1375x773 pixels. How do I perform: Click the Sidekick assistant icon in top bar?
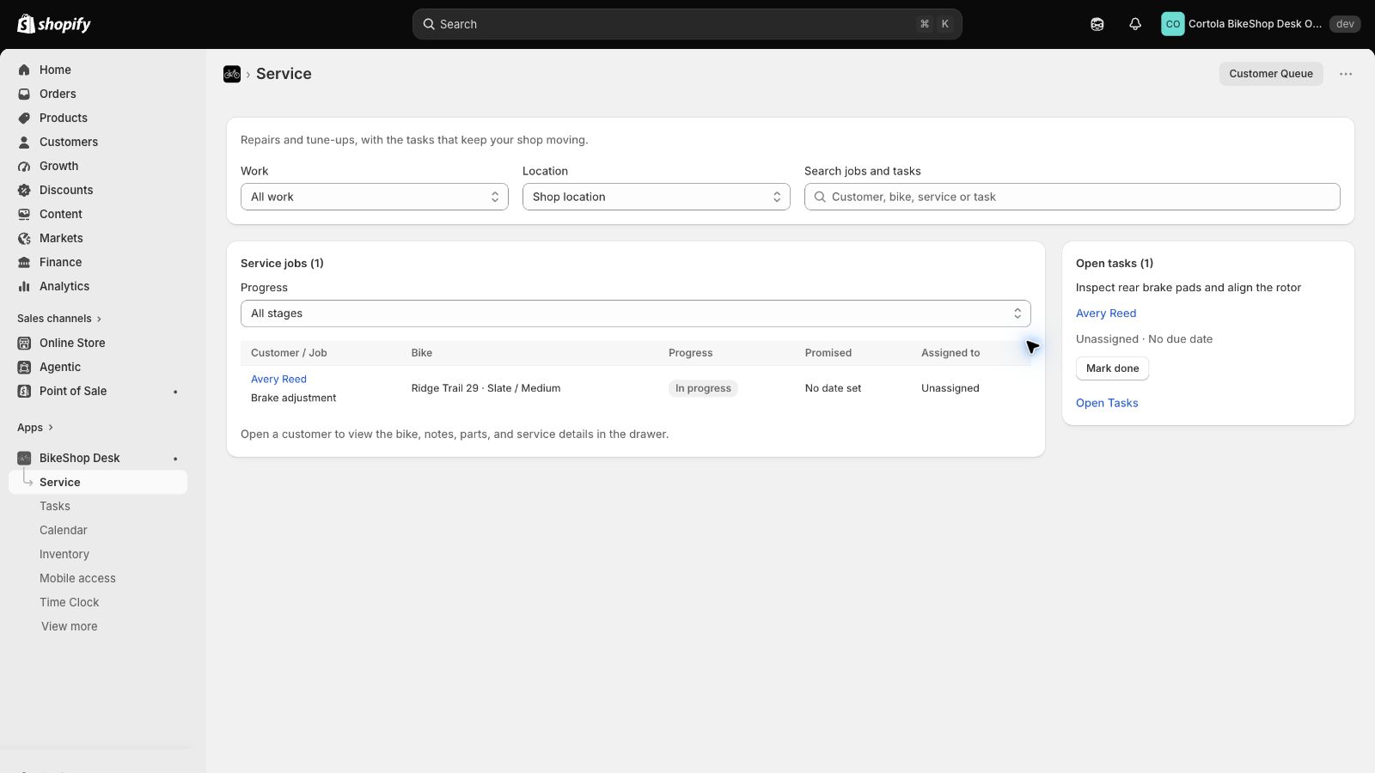1097,24
